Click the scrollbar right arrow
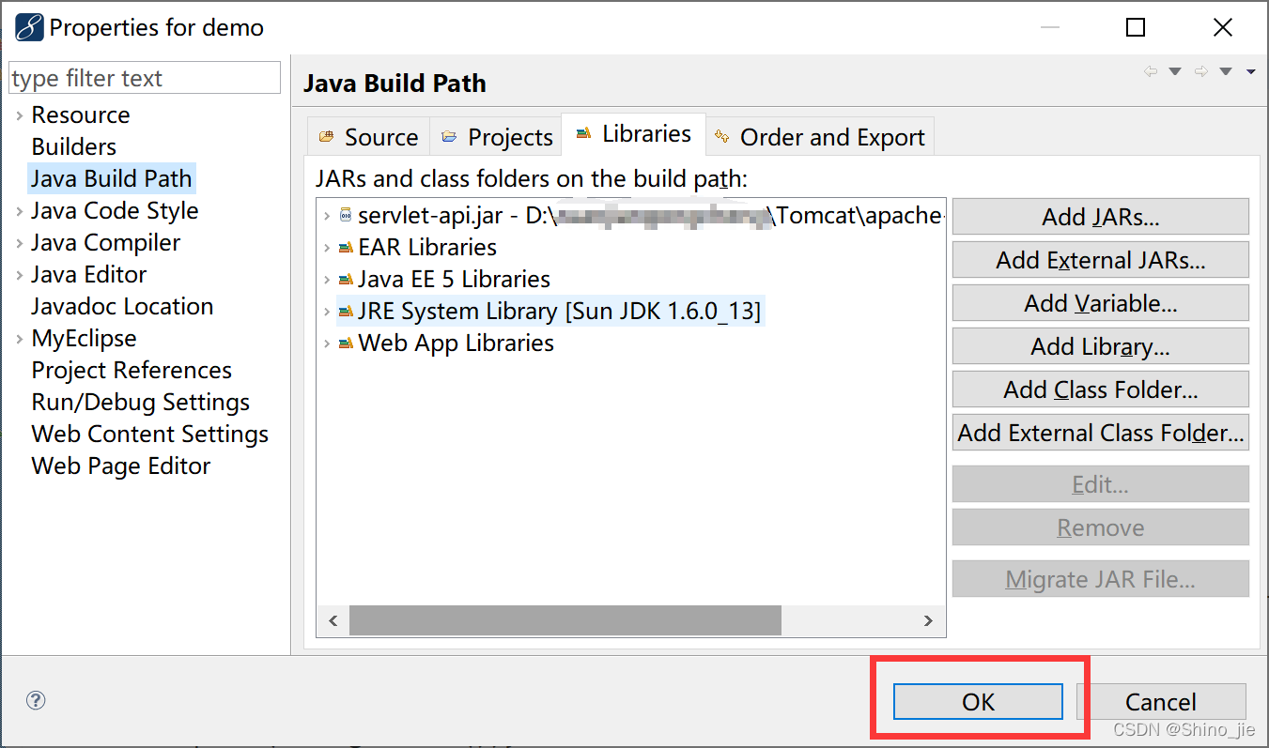This screenshot has height=748, width=1269. pyautogui.click(x=928, y=620)
